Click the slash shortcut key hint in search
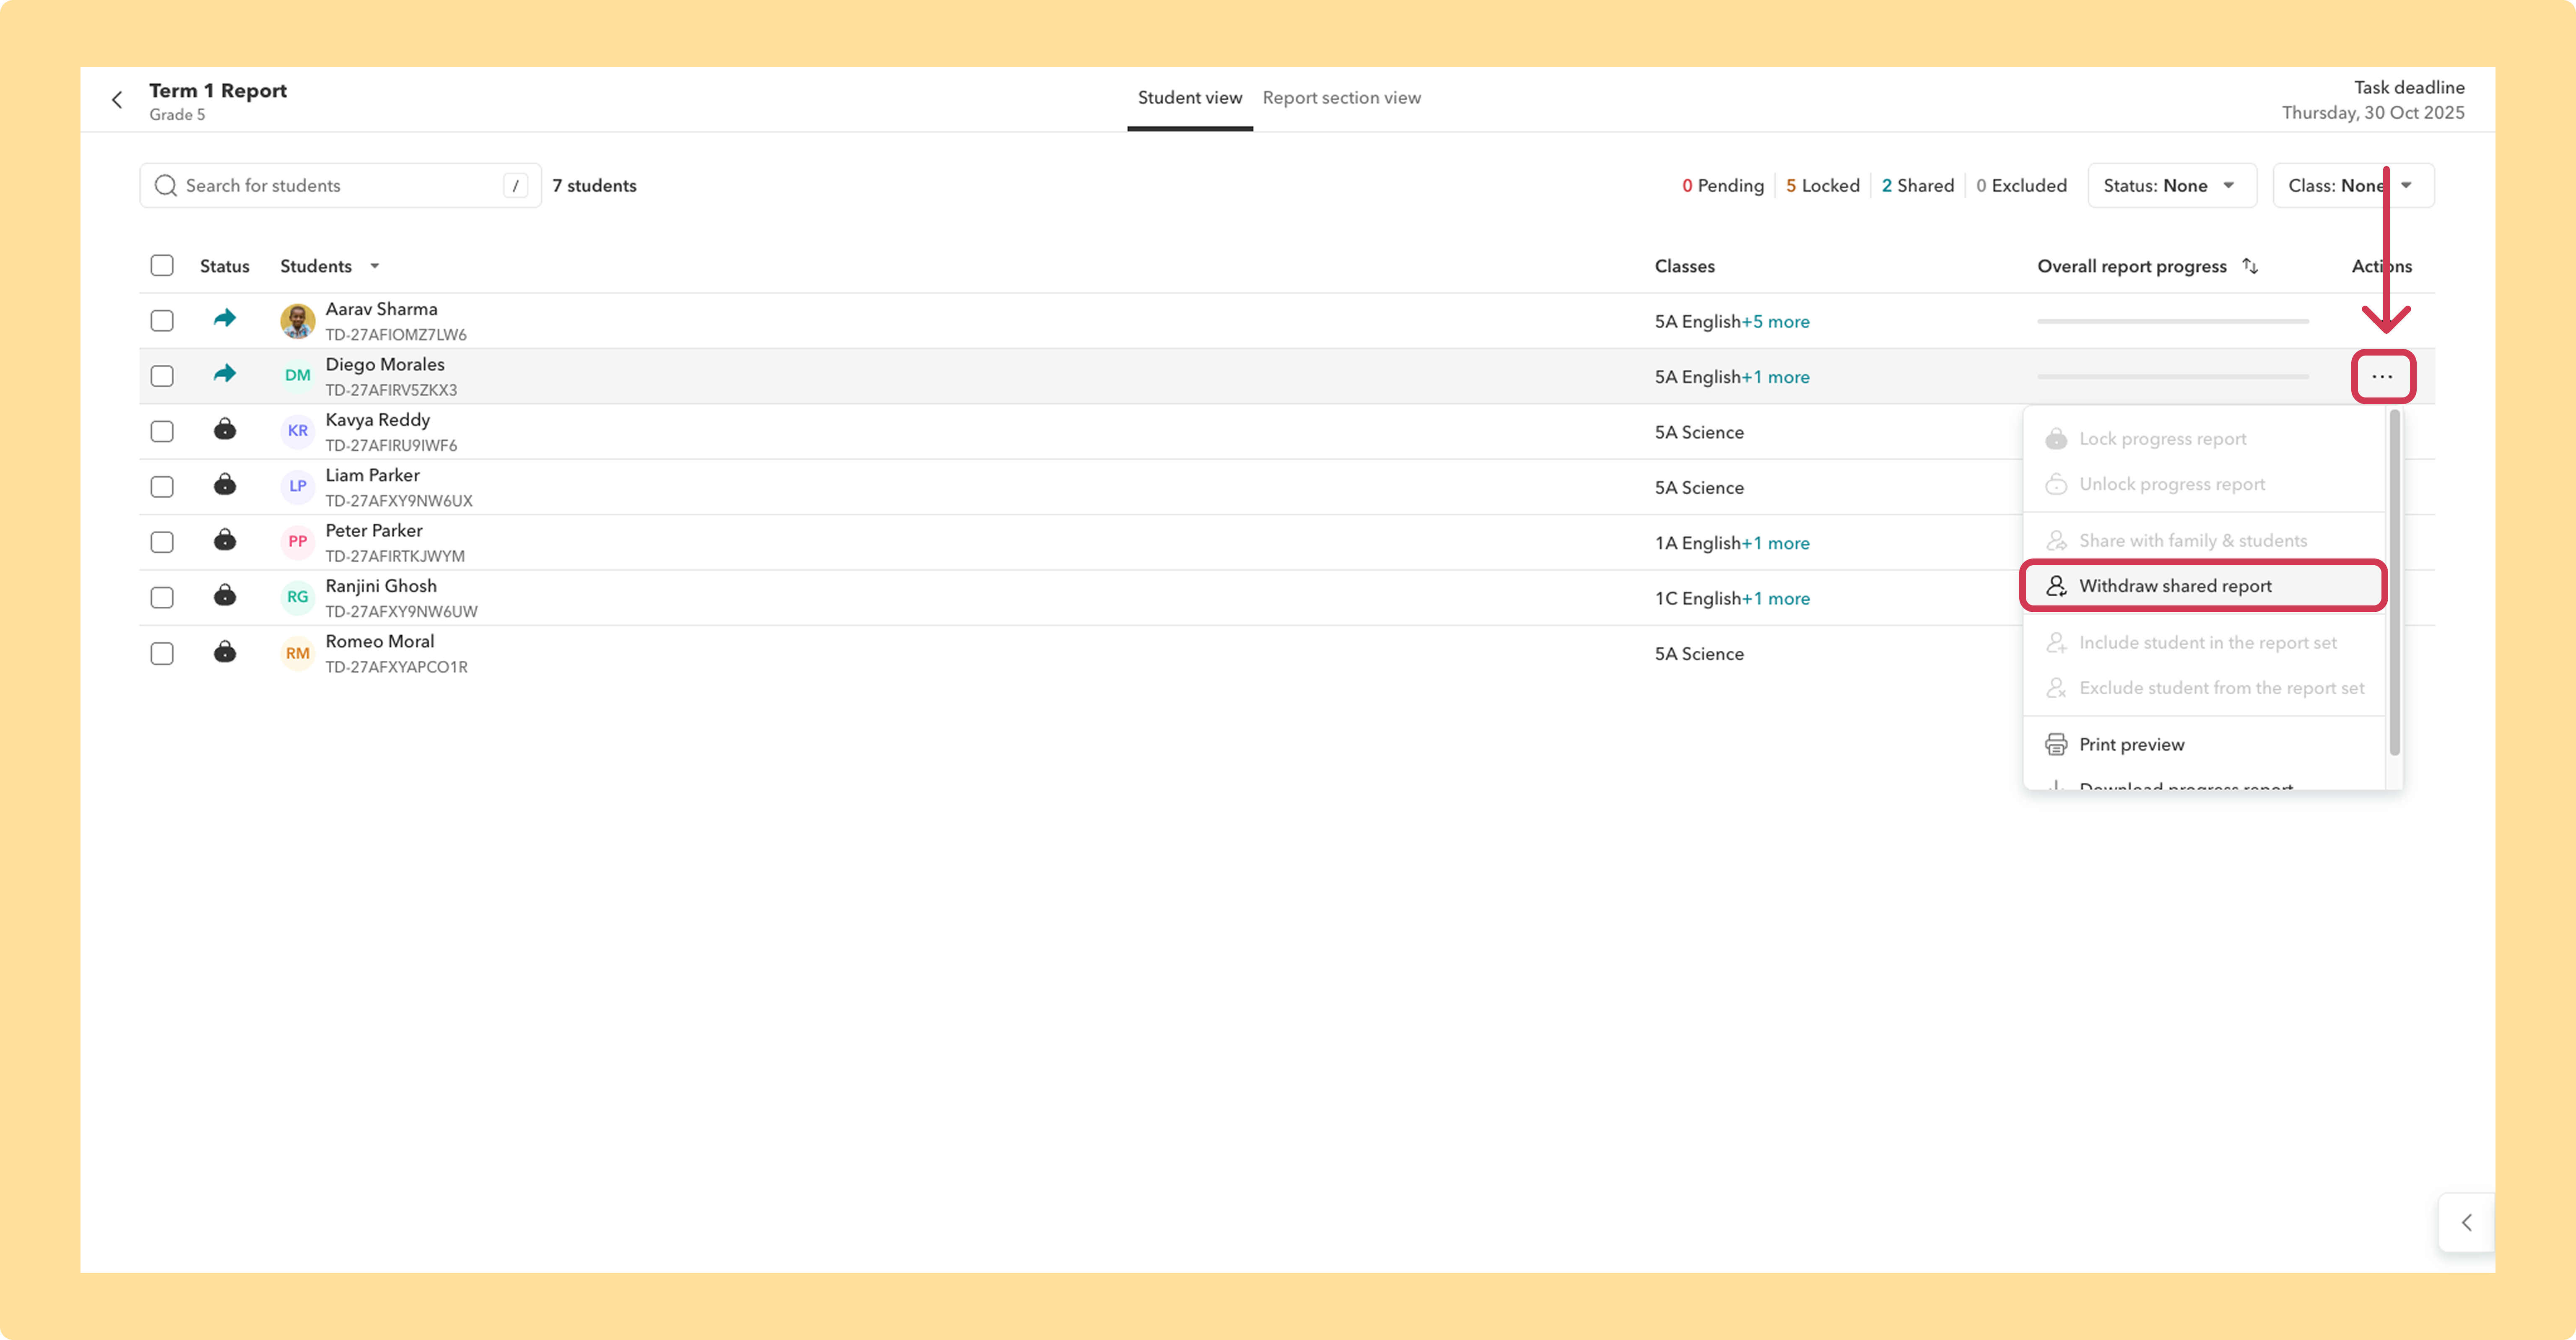The height and width of the screenshot is (1340, 2576). (x=515, y=186)
